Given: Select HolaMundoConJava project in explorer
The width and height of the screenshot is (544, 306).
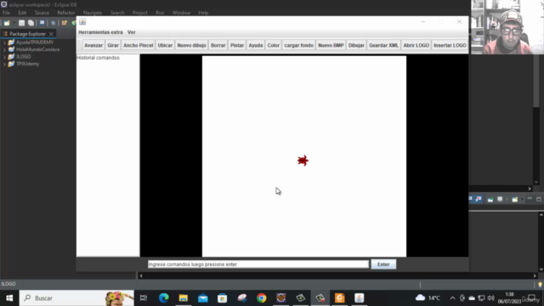Looking at the screenshot, I should point(37,49).
